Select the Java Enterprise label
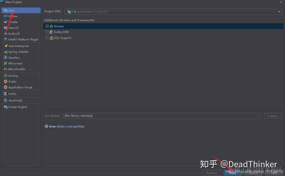The image size is (285, 176). pyautogui.click(x=19, y=46)
